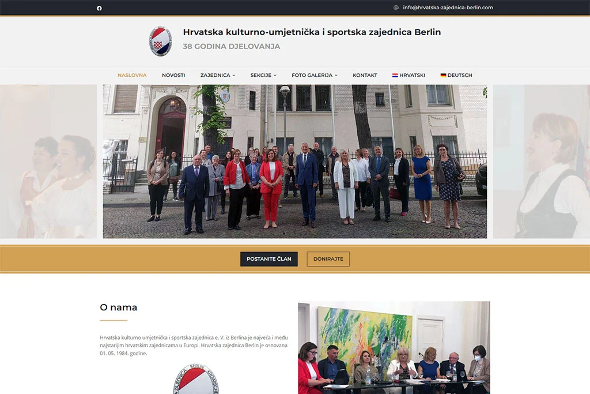Expand the Zajednica menu chevron
Screen dimensions: 590x394
point(234,76)
